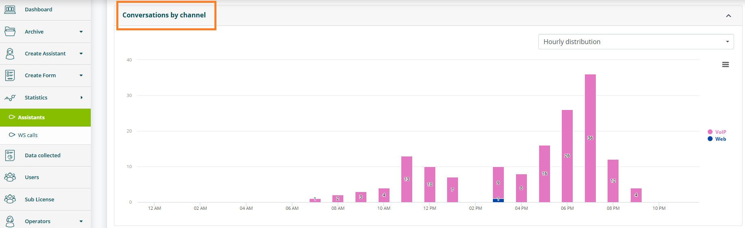Toggle VoIP series in chart legend
The image size is (745, 228).
(x=717, y=132)
